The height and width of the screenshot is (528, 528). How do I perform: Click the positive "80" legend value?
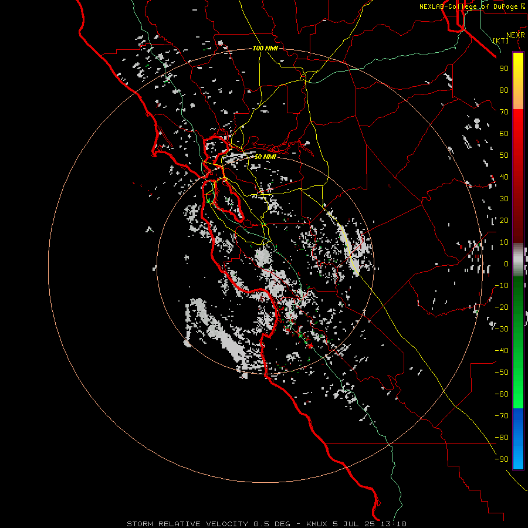pos(504,90)
